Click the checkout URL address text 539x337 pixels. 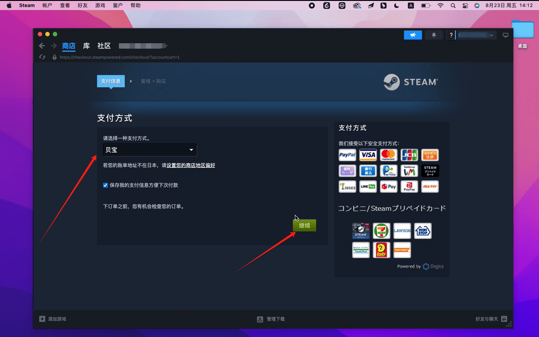point(120,57)
